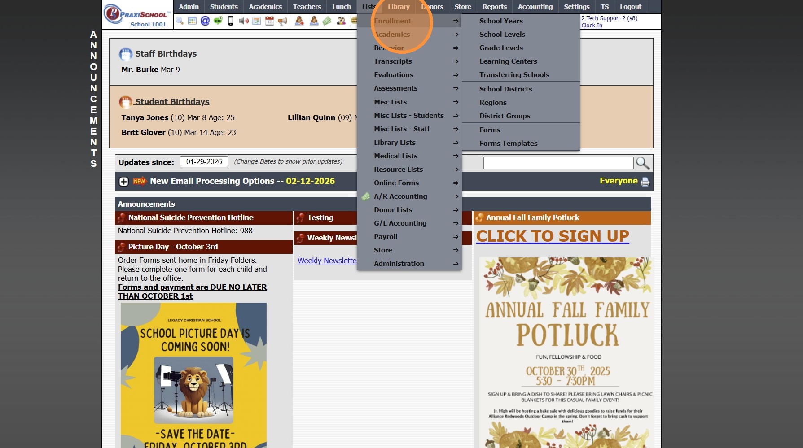Click the black mobile phone icon

tap(231, 21)
